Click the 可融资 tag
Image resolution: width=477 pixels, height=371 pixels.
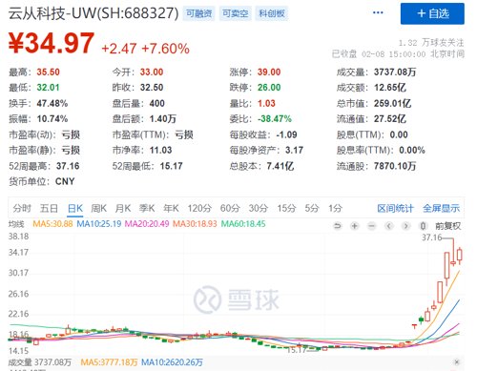[199, 13]
